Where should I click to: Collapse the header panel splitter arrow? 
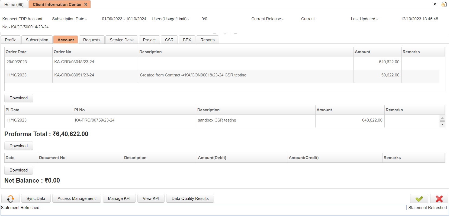click(225, 34)
